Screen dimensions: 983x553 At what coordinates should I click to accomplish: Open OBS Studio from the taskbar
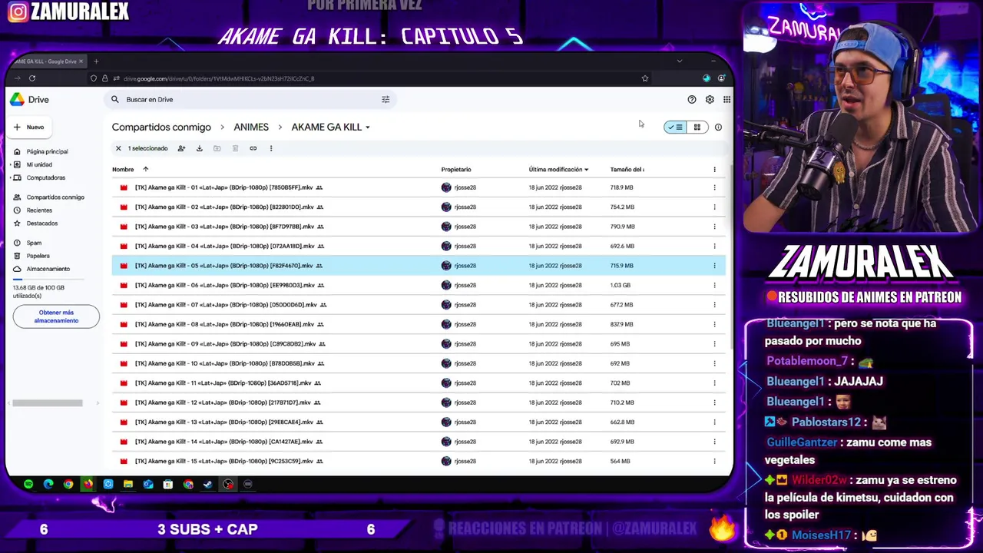pyautogui.click(x=228, y=484)
